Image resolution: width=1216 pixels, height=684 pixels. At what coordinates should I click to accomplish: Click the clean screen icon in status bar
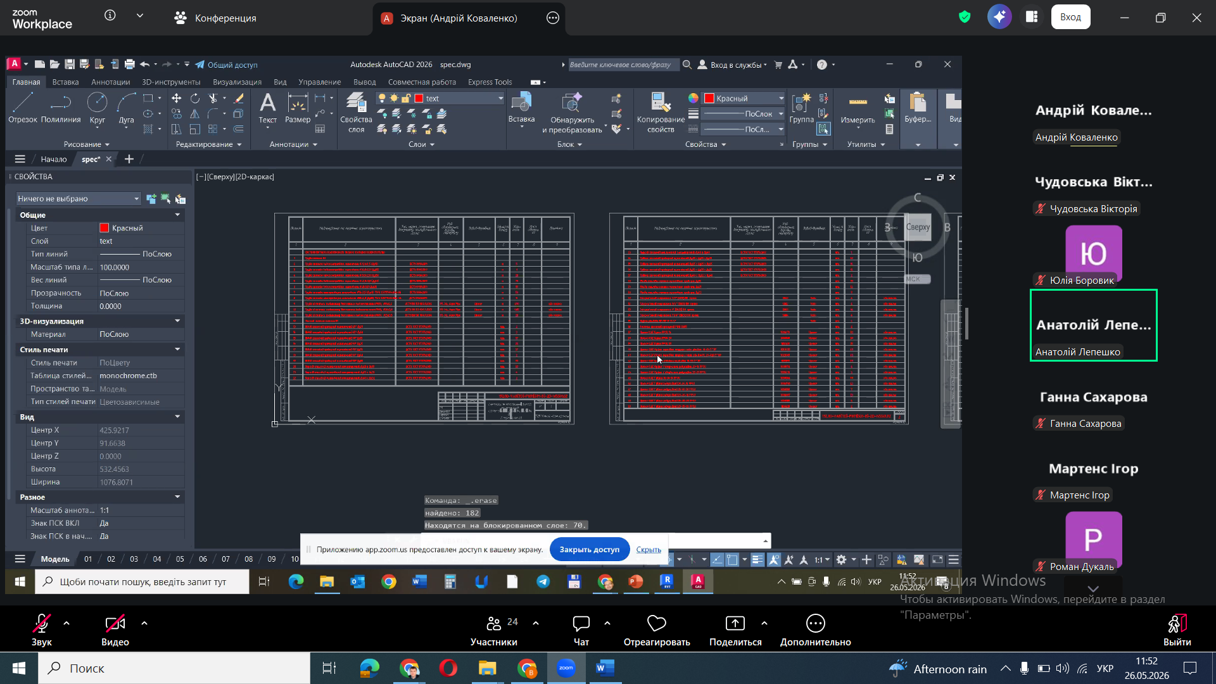tap(937, 560)
